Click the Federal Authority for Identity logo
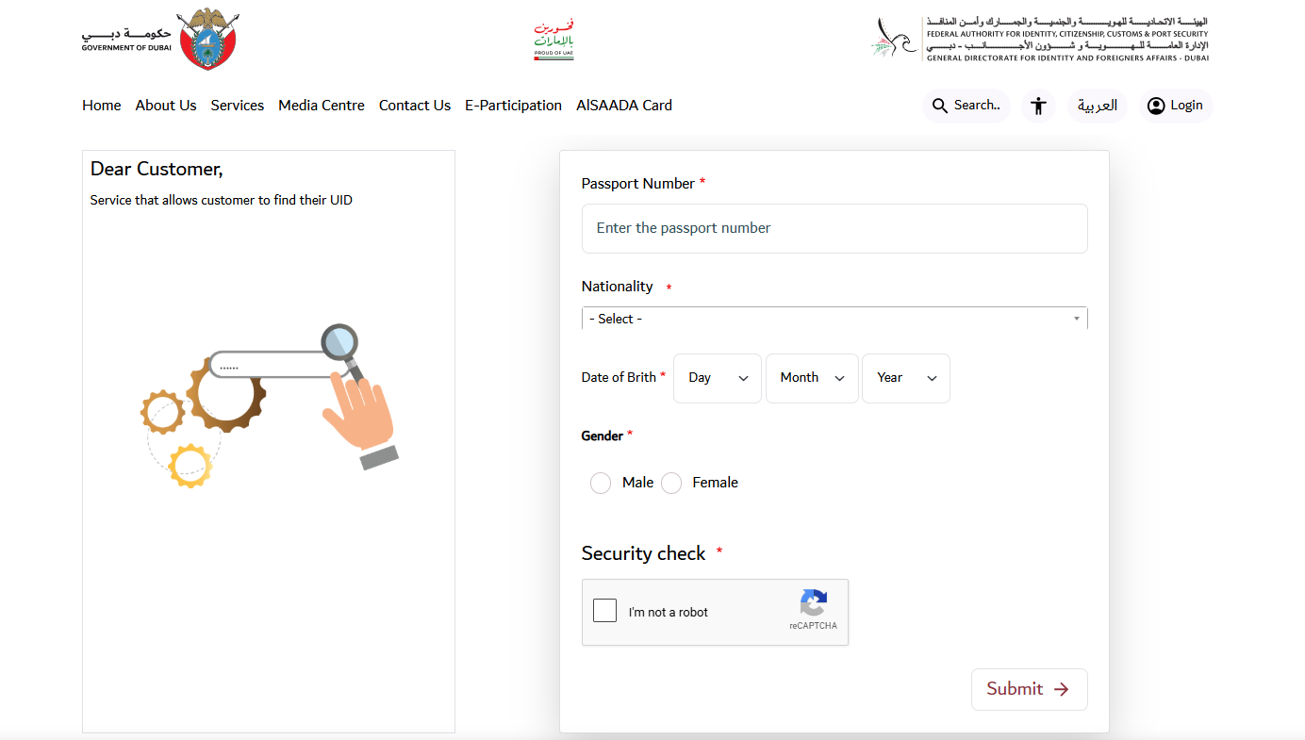Viewport: 1305px width, 740px height. tap(1039, 39)
